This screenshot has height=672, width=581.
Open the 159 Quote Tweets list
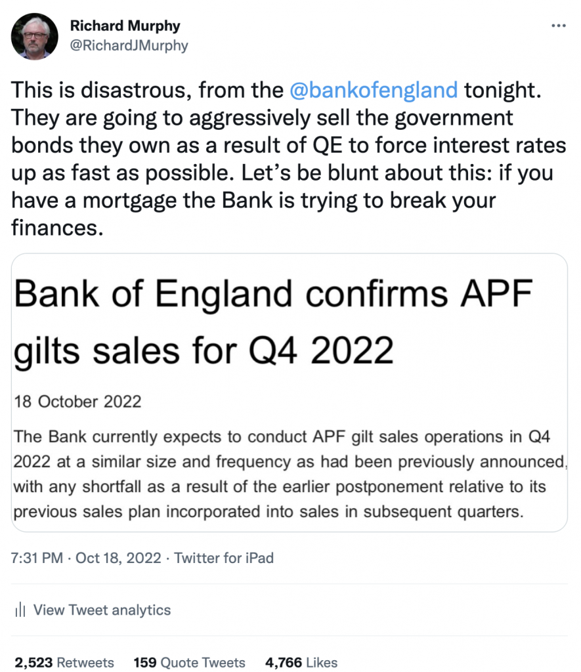(x=189, y=663)
